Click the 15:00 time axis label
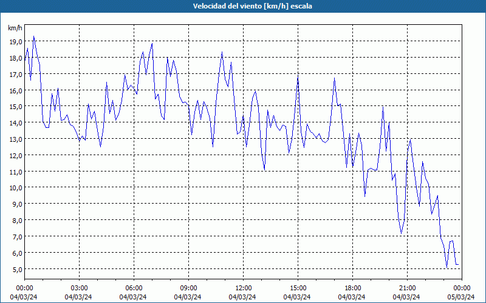 point(298,288)
